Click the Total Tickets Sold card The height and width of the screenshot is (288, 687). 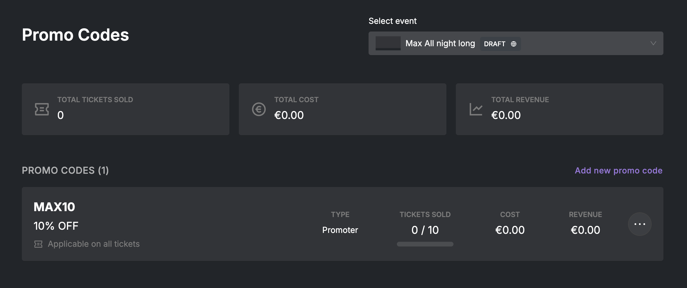[125, 109]
